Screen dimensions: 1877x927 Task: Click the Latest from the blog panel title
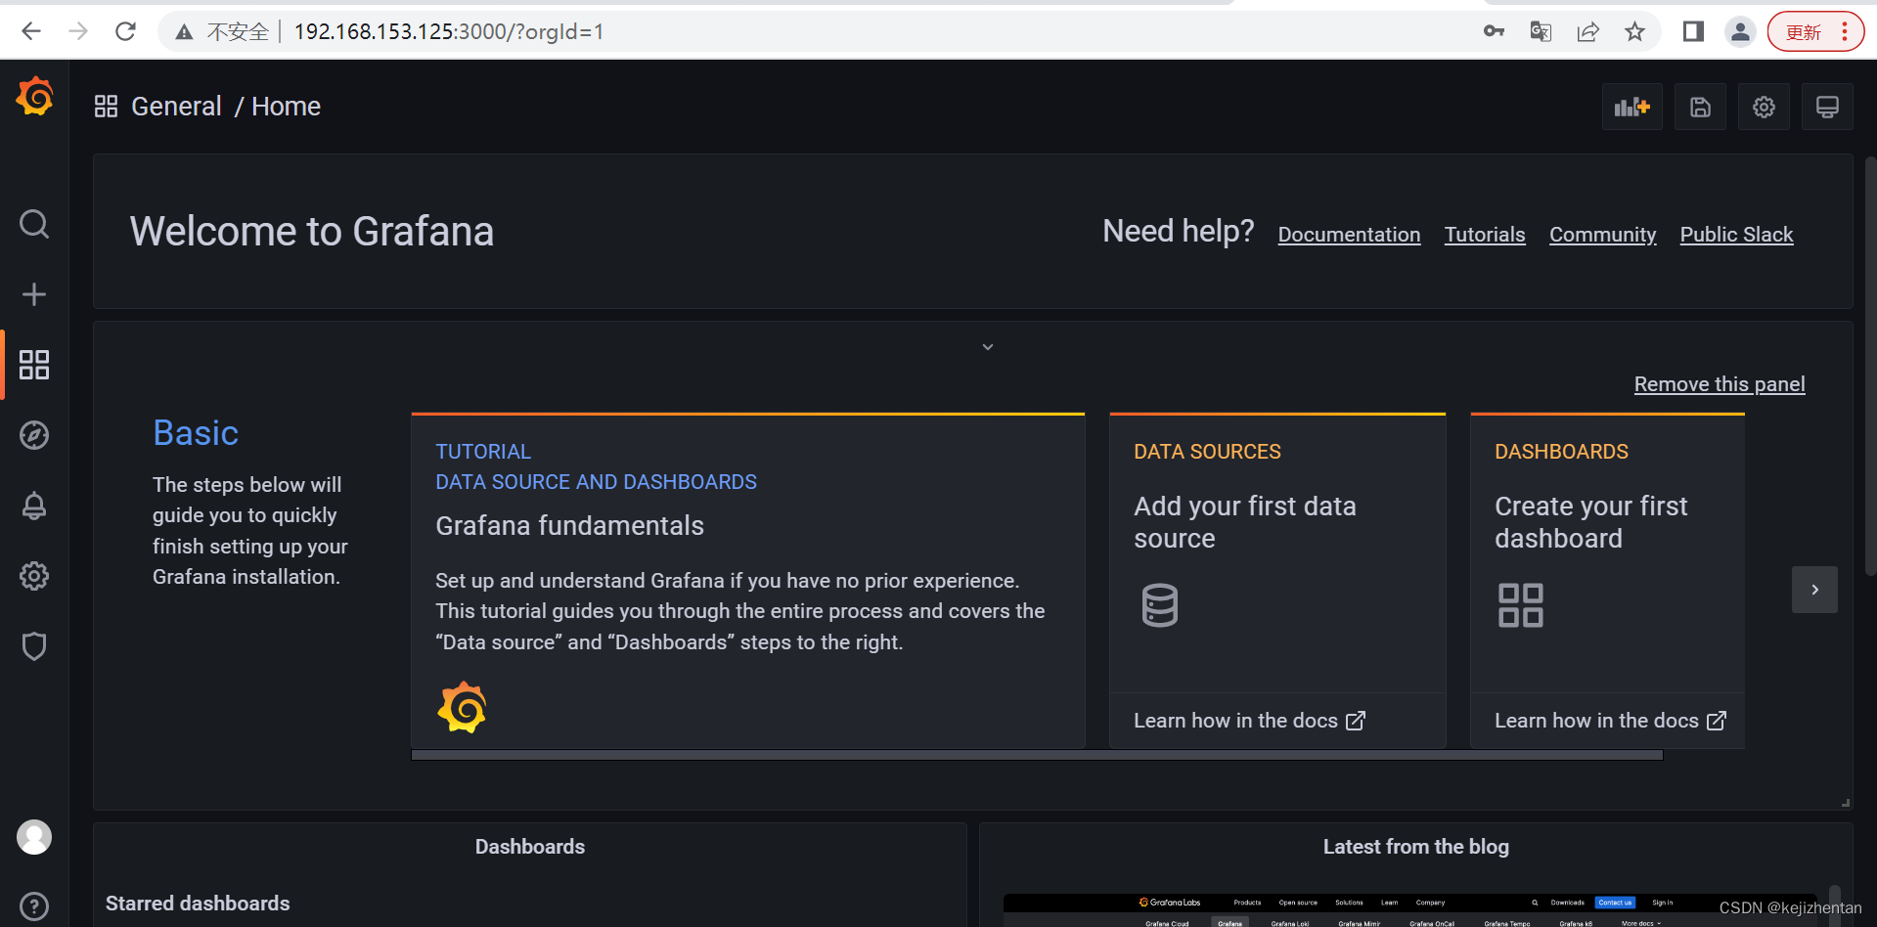[x=1415, y=847]
